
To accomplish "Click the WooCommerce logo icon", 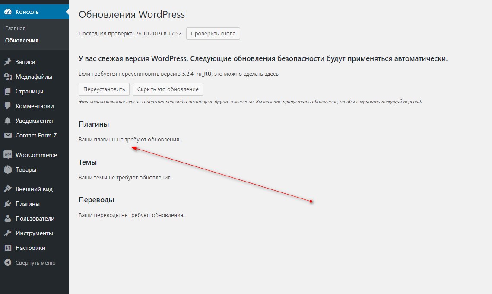I will [8, 155].
